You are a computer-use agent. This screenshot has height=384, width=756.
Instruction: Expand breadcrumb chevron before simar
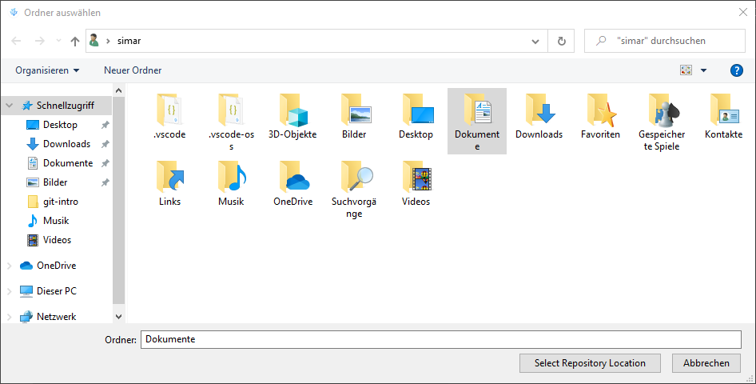(108, 41)
